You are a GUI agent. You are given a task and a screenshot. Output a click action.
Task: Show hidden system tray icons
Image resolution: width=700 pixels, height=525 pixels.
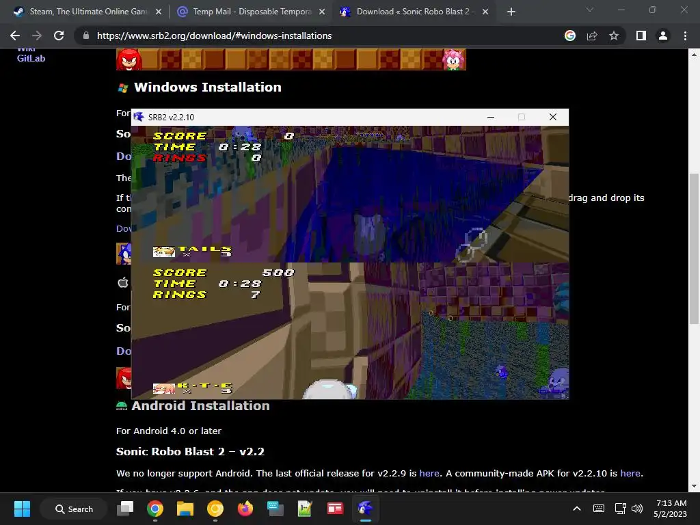[x=577, y=509]
